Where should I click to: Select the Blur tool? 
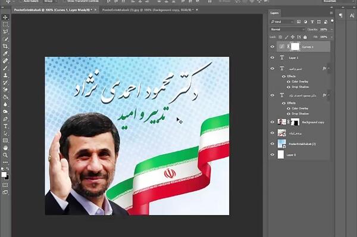[x=5, y=104]
